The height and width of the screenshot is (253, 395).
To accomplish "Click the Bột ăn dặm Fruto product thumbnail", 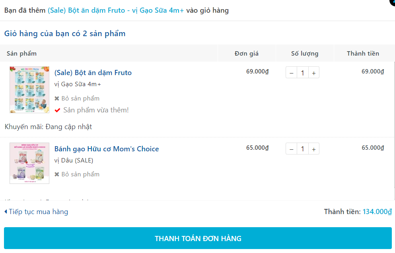I will tap(29, 90).
